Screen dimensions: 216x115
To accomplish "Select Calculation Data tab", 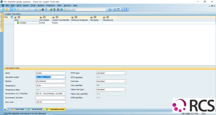I will [55, 109].
